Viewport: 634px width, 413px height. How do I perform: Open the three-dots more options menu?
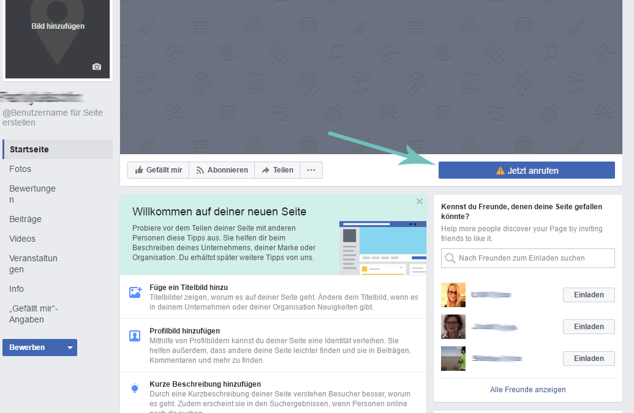[x=311, y=170]
